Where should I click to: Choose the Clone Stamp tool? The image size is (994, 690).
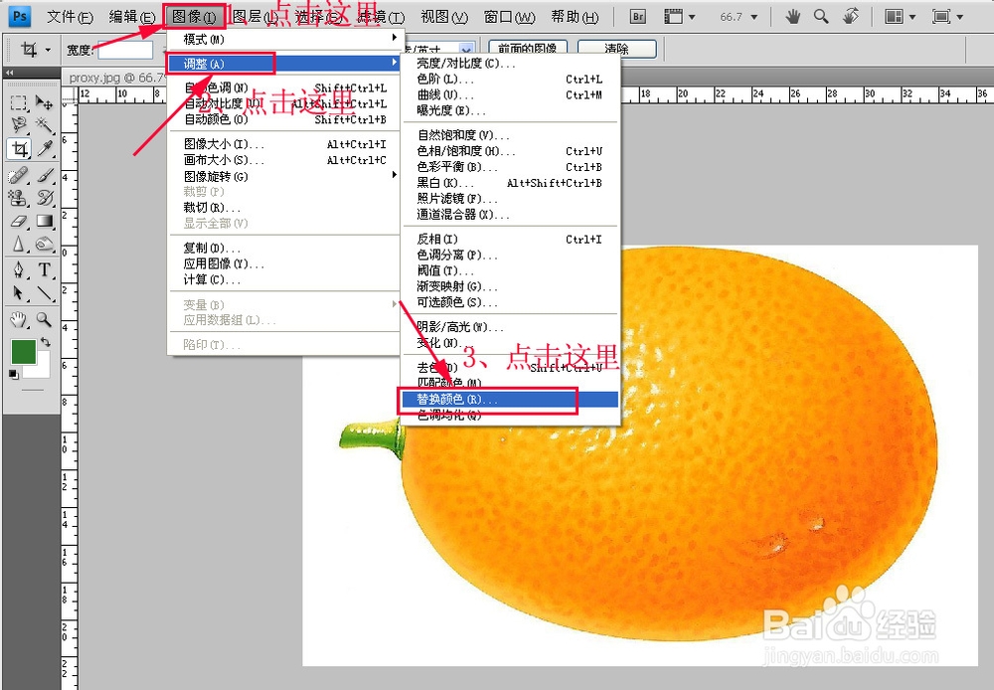[16, 199]
